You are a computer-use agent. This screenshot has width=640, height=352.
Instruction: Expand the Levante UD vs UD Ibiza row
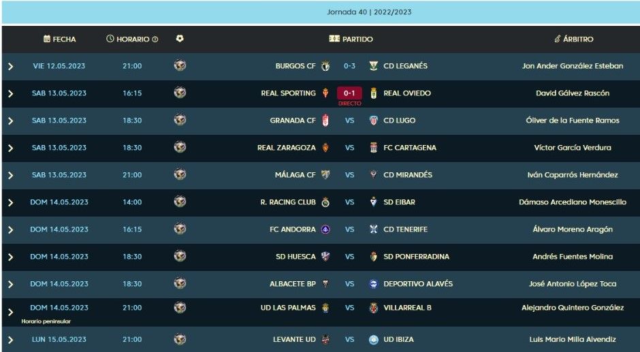pyautogui.click(x=10, y=339)
